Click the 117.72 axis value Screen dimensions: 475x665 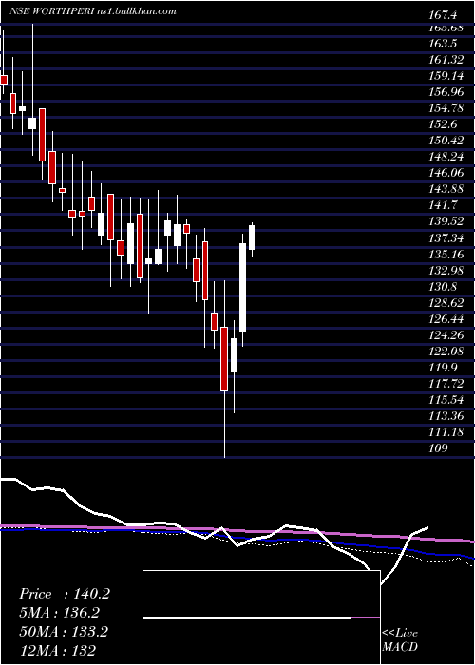[x=446, y=384]
